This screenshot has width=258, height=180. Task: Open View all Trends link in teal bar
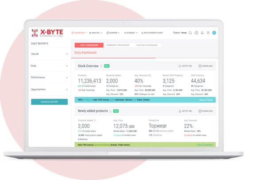(x=206, y=100)
